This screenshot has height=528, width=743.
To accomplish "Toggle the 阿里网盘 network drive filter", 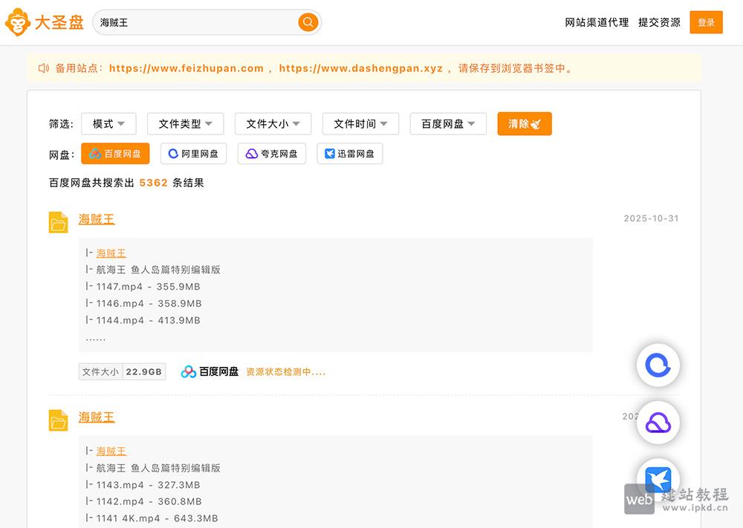I will [x=194, y=154].
